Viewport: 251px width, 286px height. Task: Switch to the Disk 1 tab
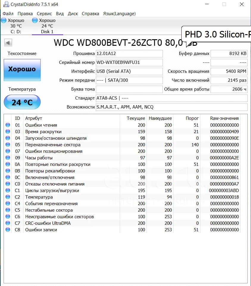(x=47, y=26)
